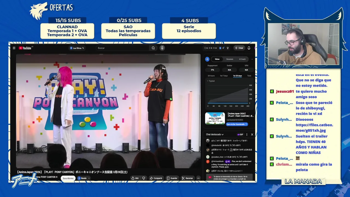The width and height of the screenshot is (350, 197).
Task: Click the IQ round logo in side panel
Action: point(207,59)
